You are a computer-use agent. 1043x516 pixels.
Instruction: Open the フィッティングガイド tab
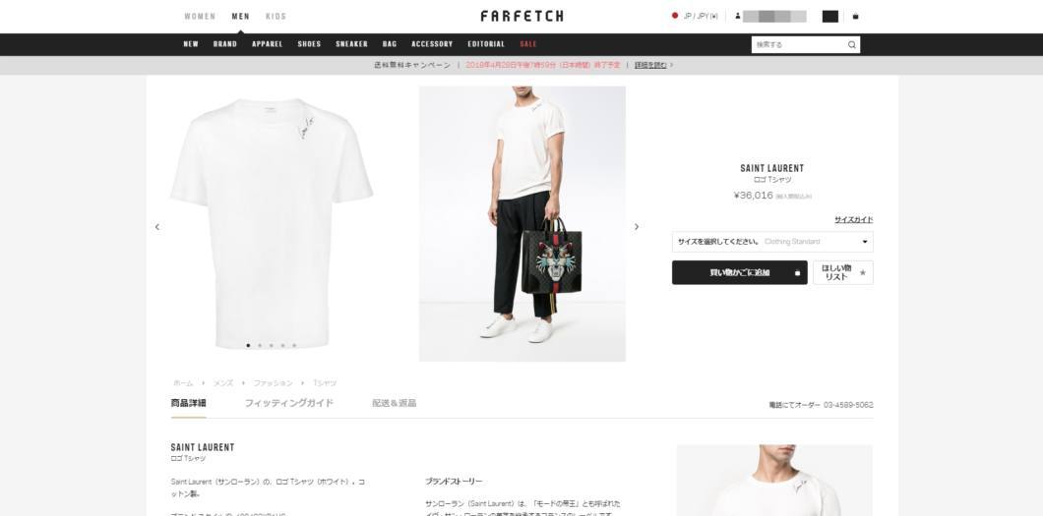288,403
